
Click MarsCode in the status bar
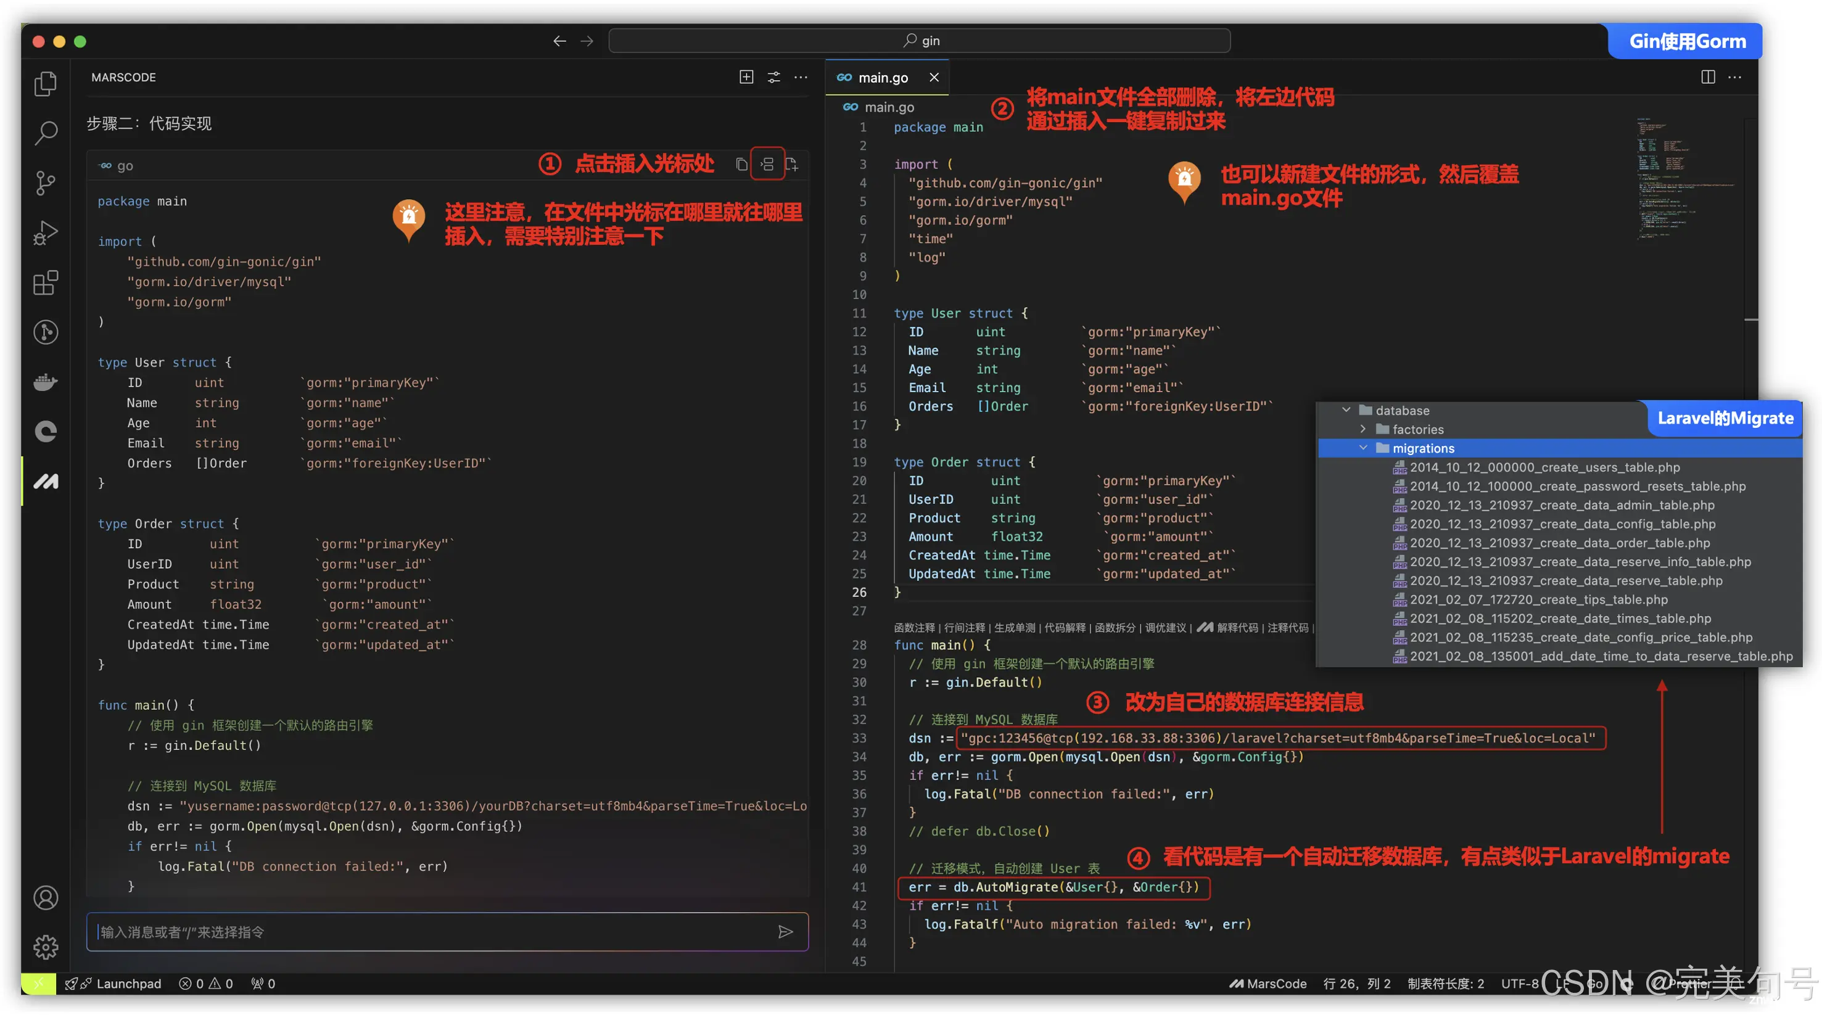(x=1268, y=983)
